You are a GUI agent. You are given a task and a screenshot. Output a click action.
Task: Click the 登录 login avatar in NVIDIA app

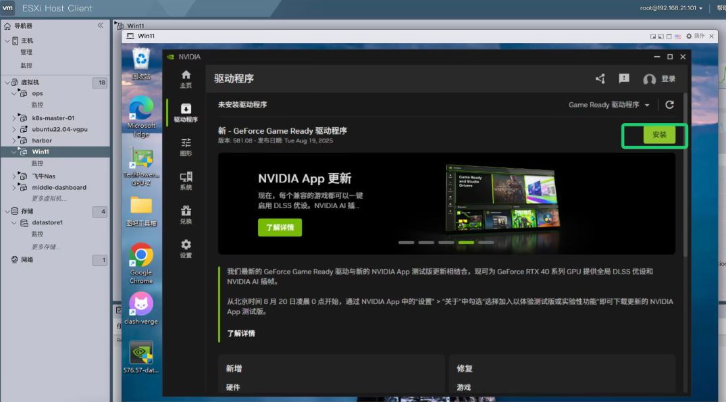649,79
